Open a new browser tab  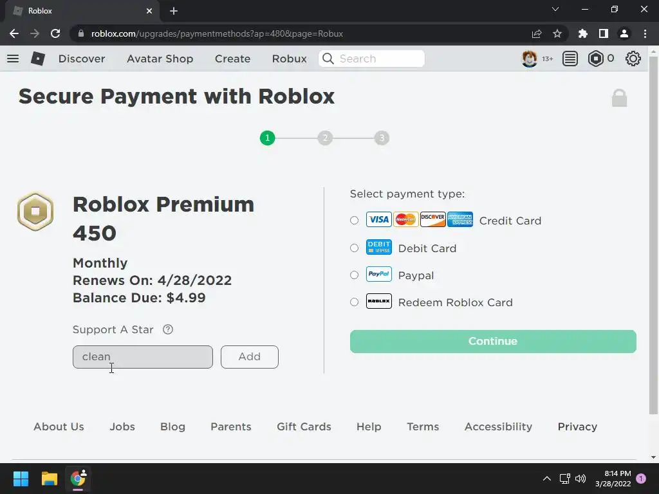174,11
